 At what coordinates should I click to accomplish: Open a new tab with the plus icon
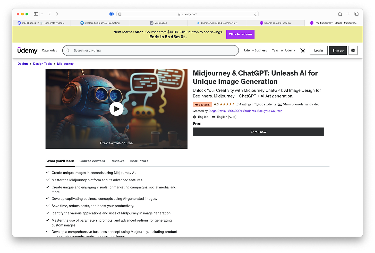click(x=348, y=14)
